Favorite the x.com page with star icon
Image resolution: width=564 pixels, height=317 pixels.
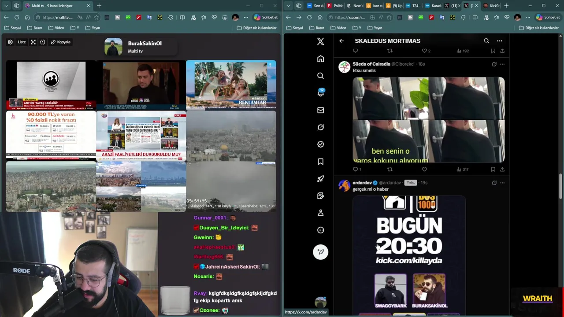389,17
